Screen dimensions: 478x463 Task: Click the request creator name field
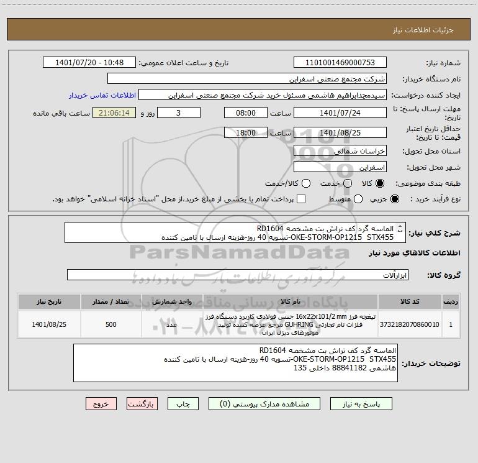[263, 95]
